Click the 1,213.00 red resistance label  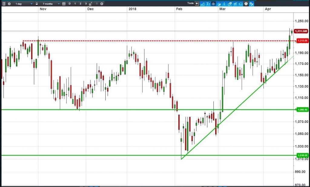302,41
